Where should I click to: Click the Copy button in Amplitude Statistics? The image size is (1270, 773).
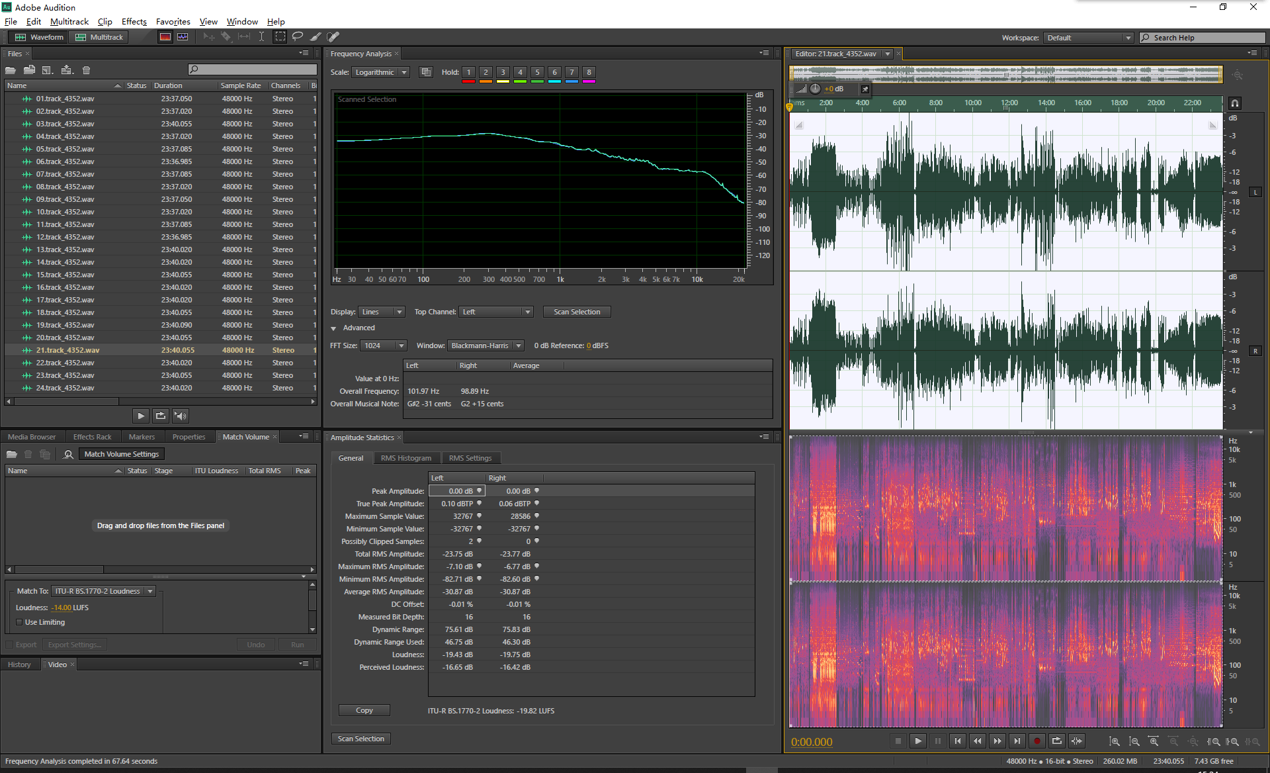[x=364, y=710]
